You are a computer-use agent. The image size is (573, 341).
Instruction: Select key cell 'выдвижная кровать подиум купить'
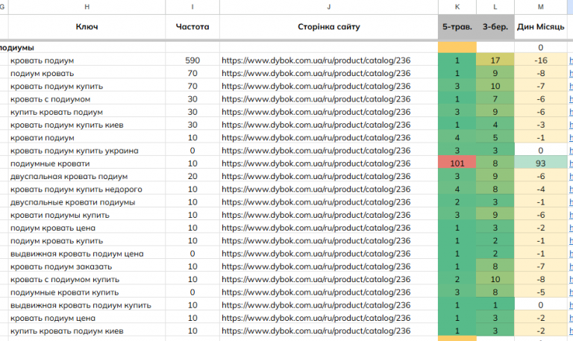tap(87, 305)
